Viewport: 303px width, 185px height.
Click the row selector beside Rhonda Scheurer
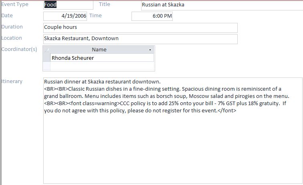[46, 58]
